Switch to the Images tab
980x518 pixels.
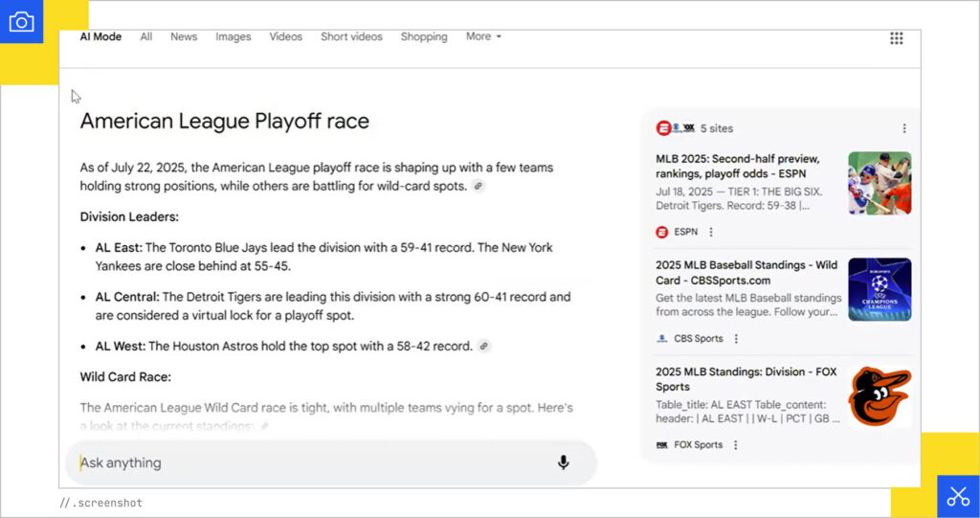pyautogui.click(x=234, y=37)
